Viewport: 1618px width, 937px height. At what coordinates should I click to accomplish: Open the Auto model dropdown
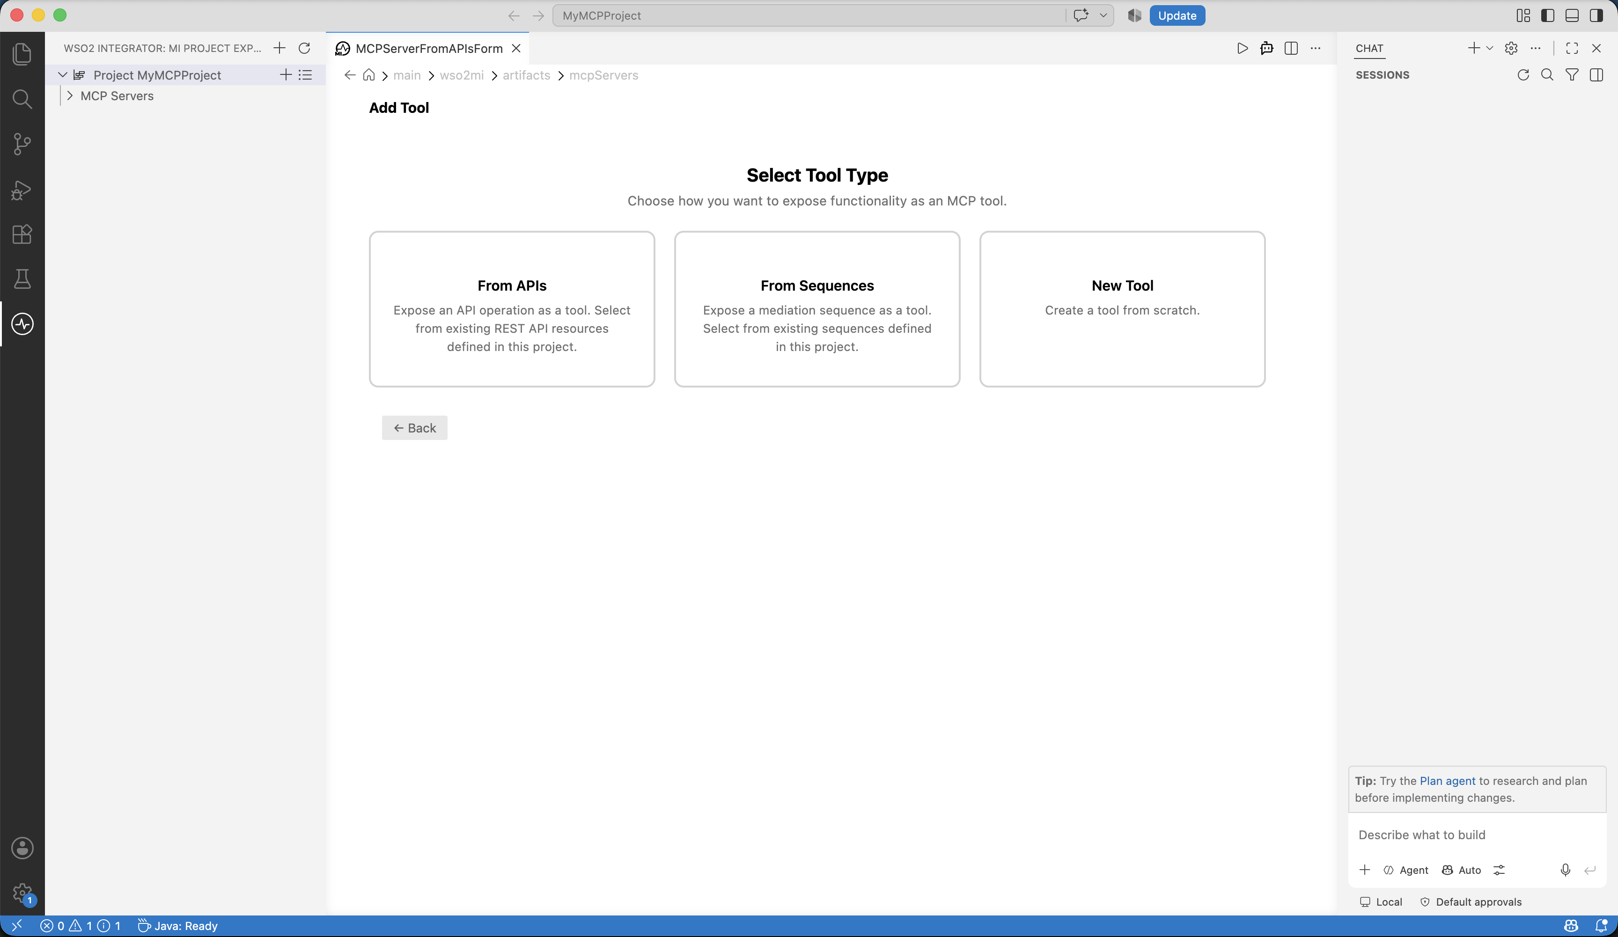point(1462,870)
